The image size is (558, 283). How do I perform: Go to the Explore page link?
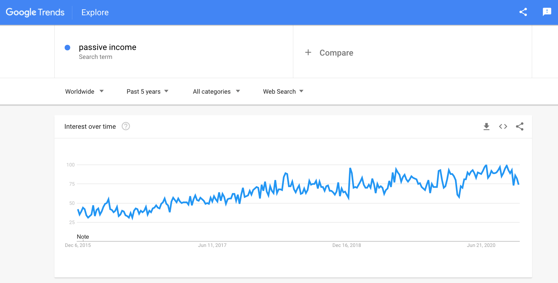pyautogui.click(x=95, y=13)
